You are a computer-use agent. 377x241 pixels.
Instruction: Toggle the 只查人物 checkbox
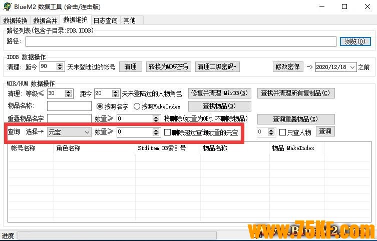point(283,132)
